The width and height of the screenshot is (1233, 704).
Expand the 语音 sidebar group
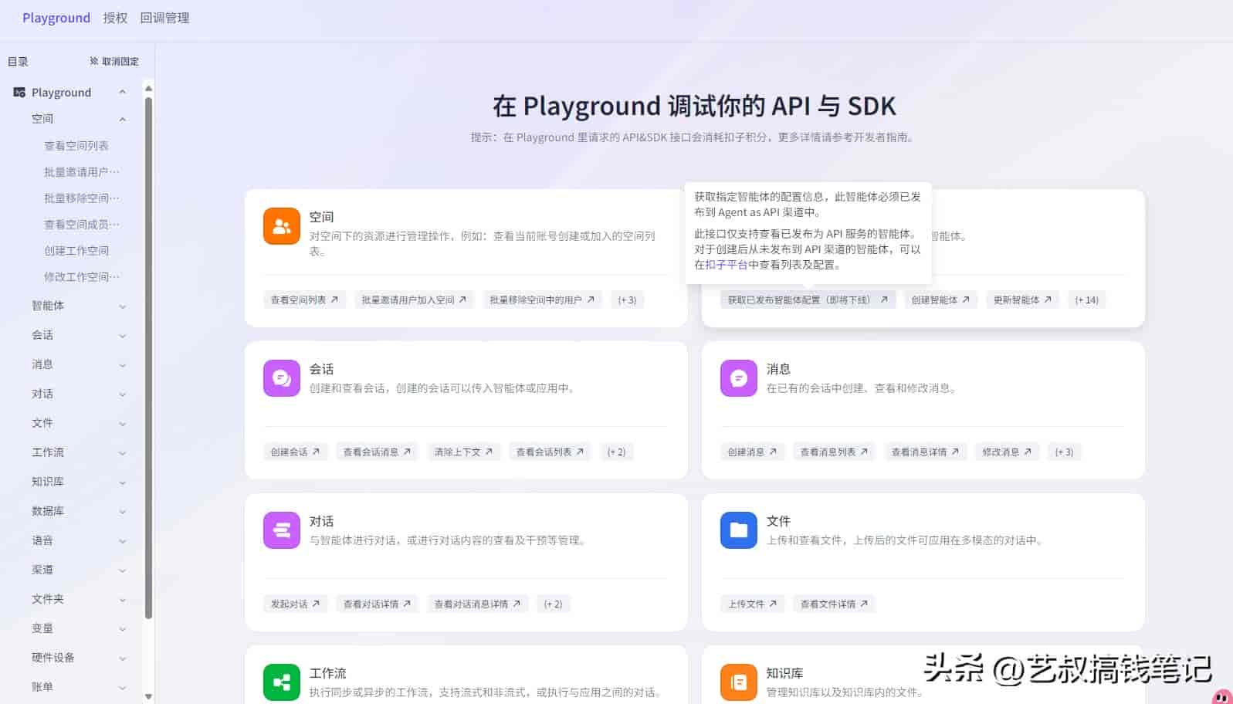click(x=122, y=541)
